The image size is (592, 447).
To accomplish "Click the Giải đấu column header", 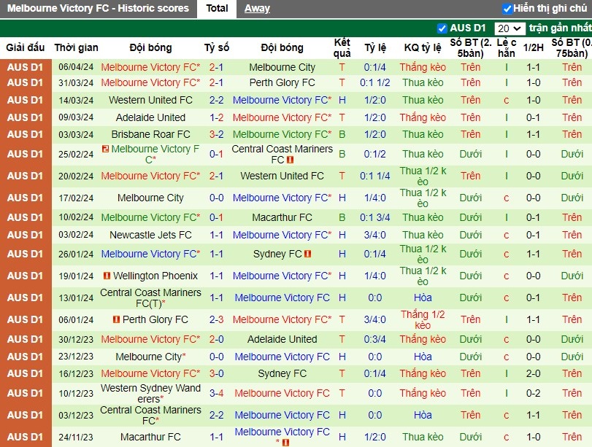I will pos(26,47).
